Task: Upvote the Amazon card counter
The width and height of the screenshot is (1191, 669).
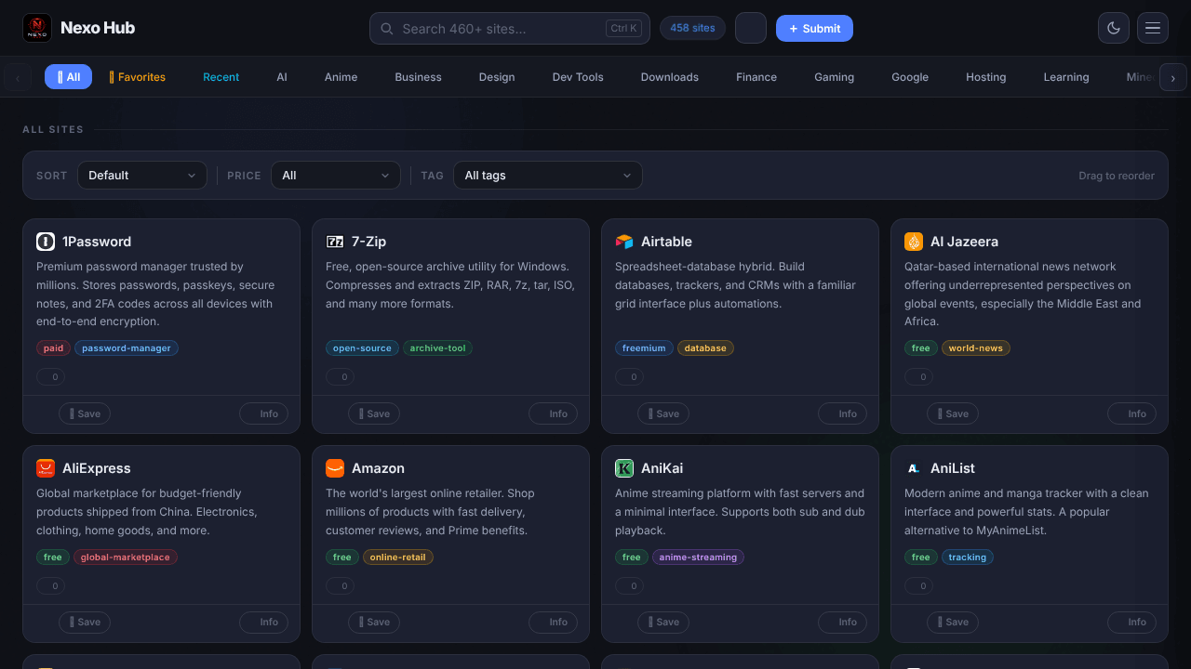Action: pos(341,586)
